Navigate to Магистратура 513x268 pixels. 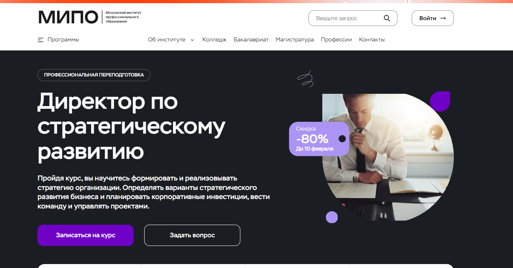pyautogui.click(x=295, y=40)
